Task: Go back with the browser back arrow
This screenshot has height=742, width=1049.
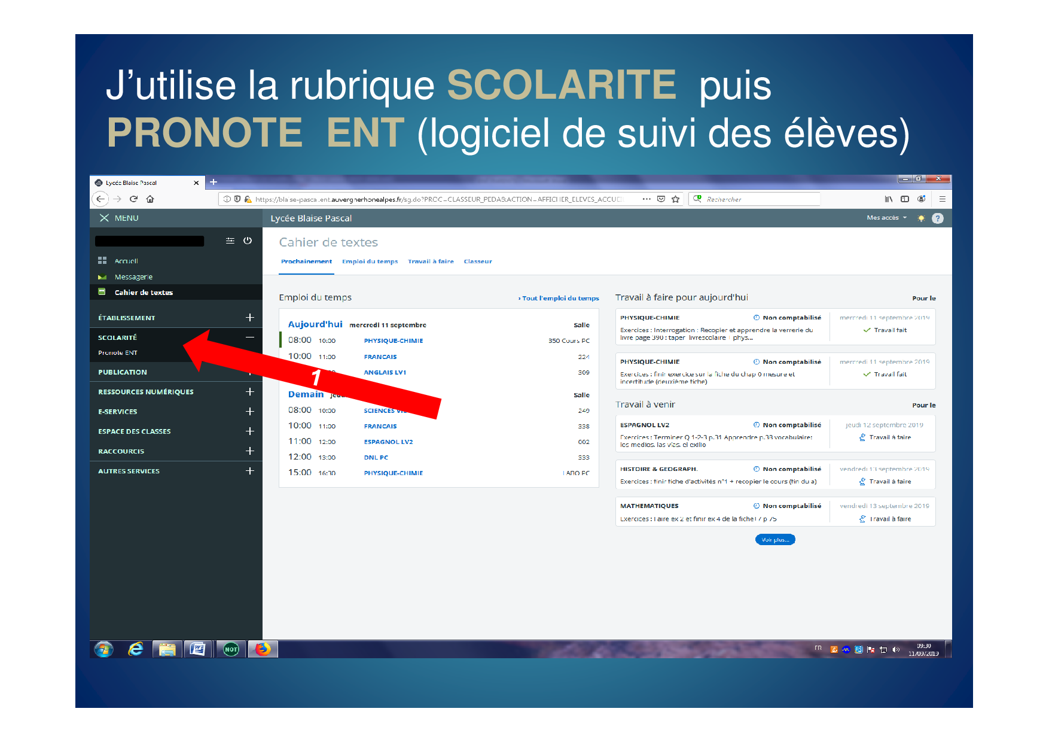Action: pos(100,199)
